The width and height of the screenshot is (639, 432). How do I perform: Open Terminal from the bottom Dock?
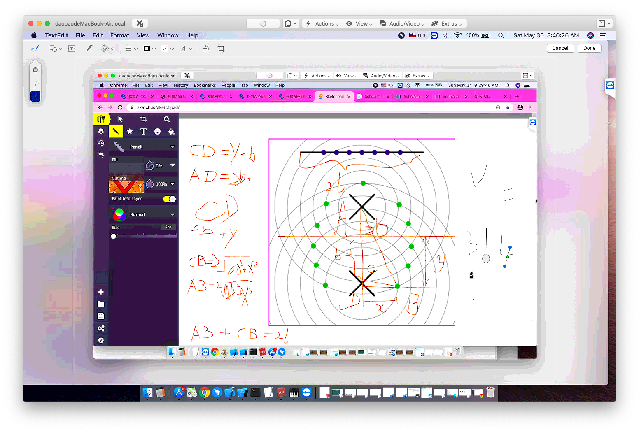(255, 393)
